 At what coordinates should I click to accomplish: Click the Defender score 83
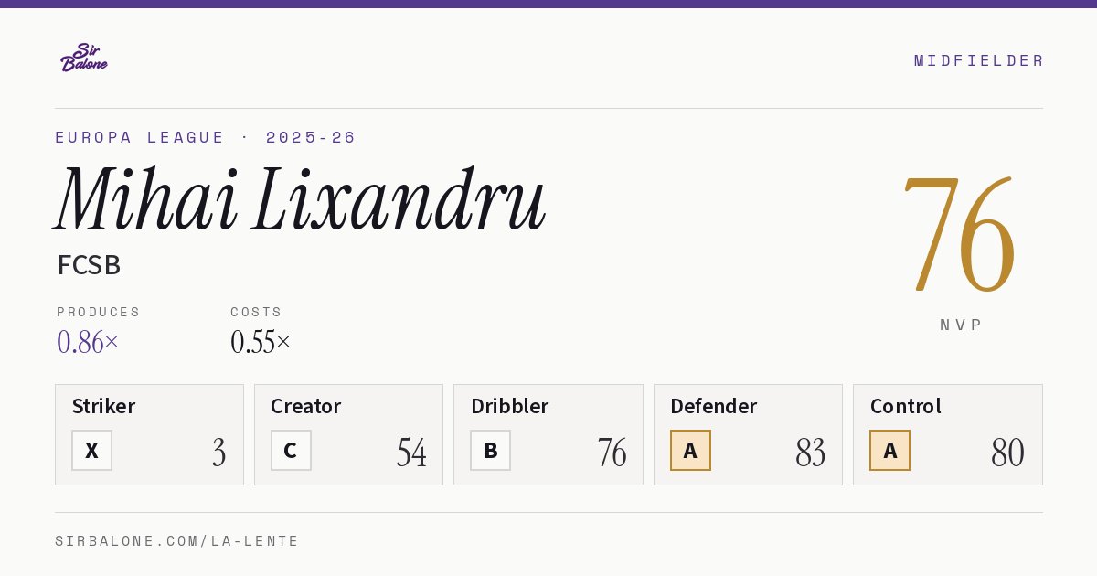[x=810, y=453]
